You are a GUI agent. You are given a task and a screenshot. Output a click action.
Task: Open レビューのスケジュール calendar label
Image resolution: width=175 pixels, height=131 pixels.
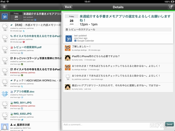pos(83,29)
